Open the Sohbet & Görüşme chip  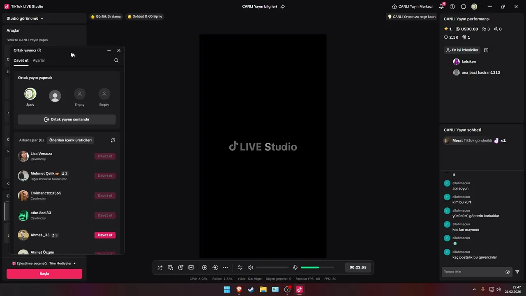coord(145,16)
